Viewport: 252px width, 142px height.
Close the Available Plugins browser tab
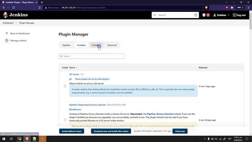click(x=37, y=2)
